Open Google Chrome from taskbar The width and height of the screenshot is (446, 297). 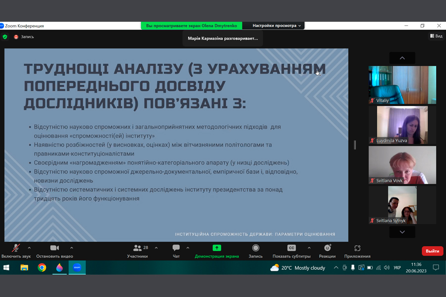click(42, 267)
